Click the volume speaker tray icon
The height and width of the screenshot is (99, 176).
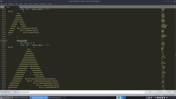167,98
